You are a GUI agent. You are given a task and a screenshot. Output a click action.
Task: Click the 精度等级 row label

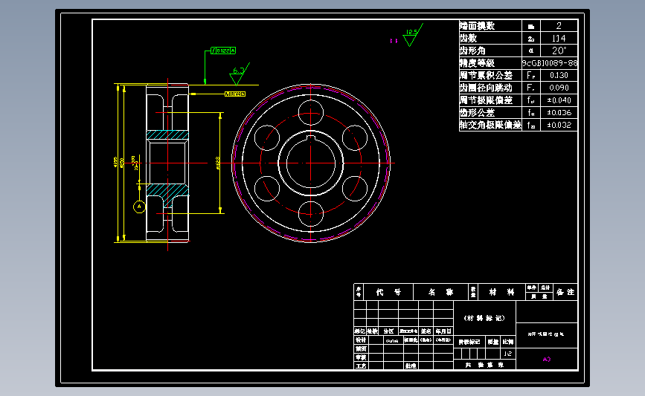(x=477, y=63)
